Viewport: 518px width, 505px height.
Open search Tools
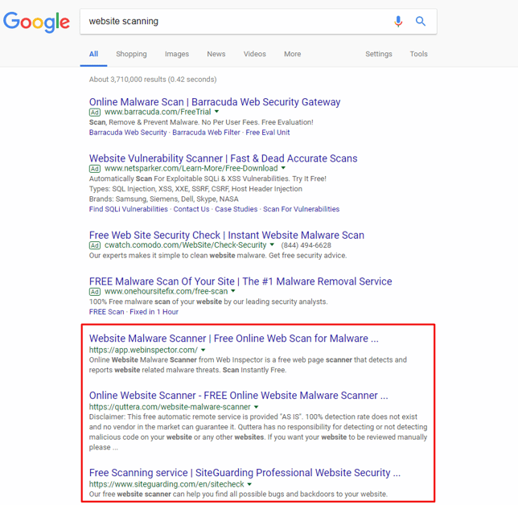tap(418, 54)
